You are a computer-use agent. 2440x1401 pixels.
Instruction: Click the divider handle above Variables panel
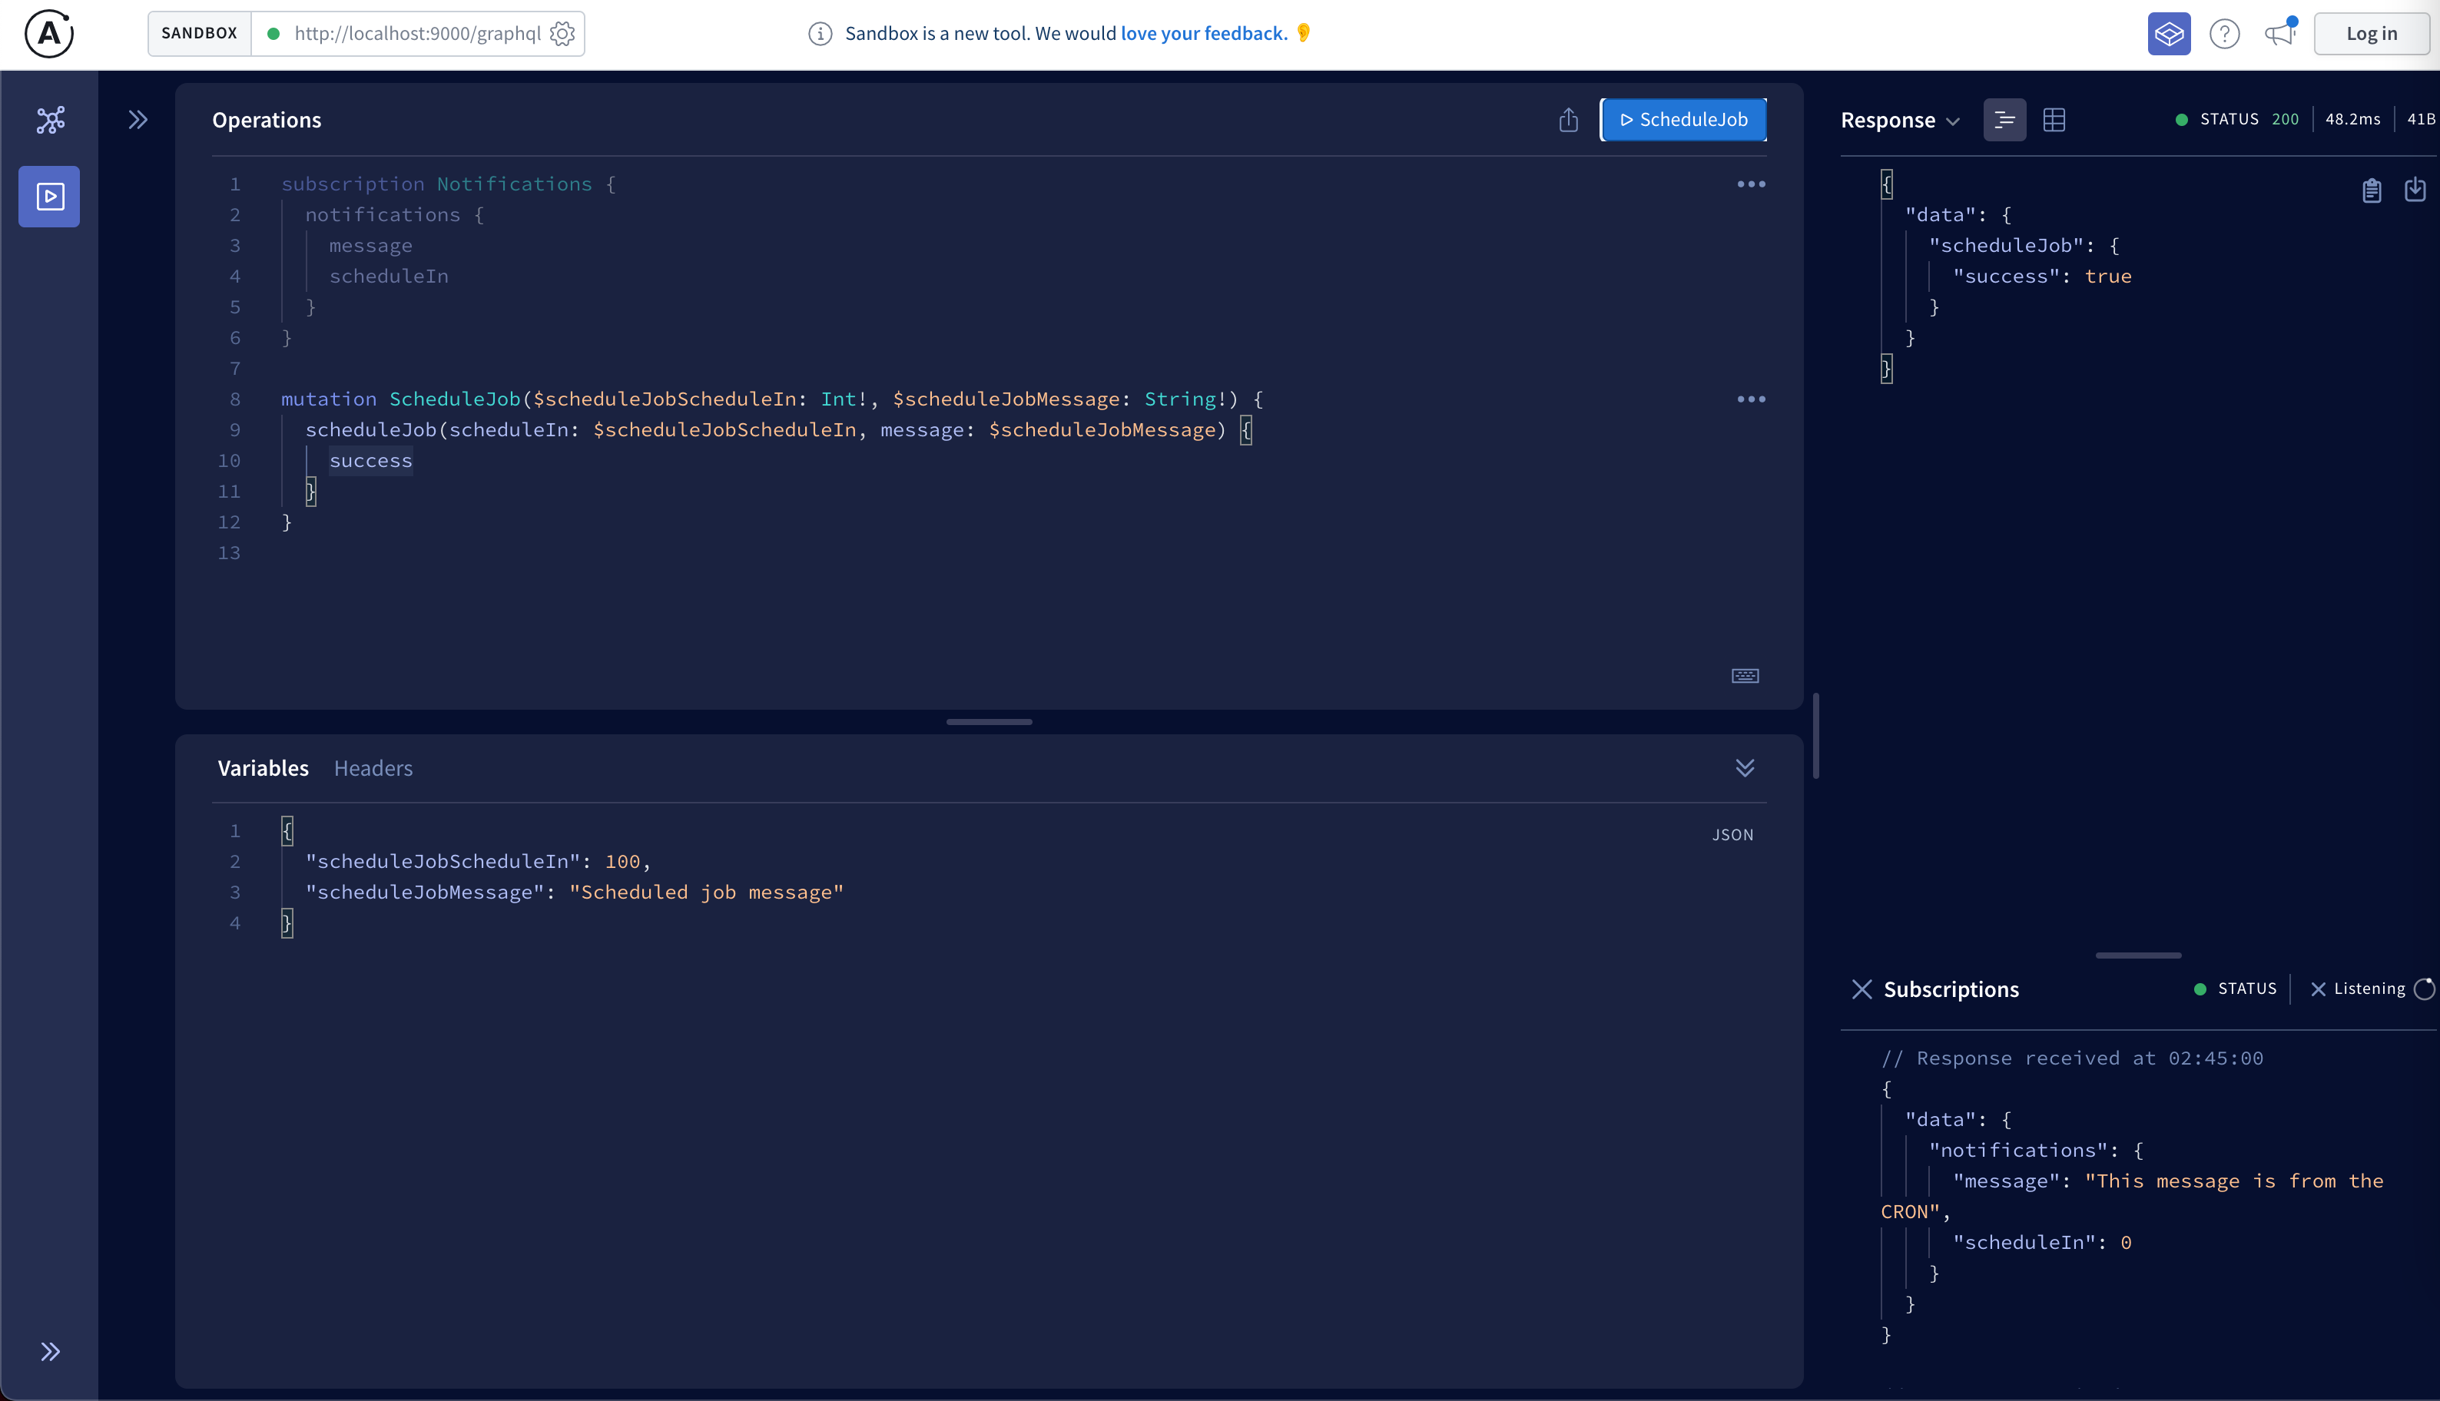[x=988, y=722]
